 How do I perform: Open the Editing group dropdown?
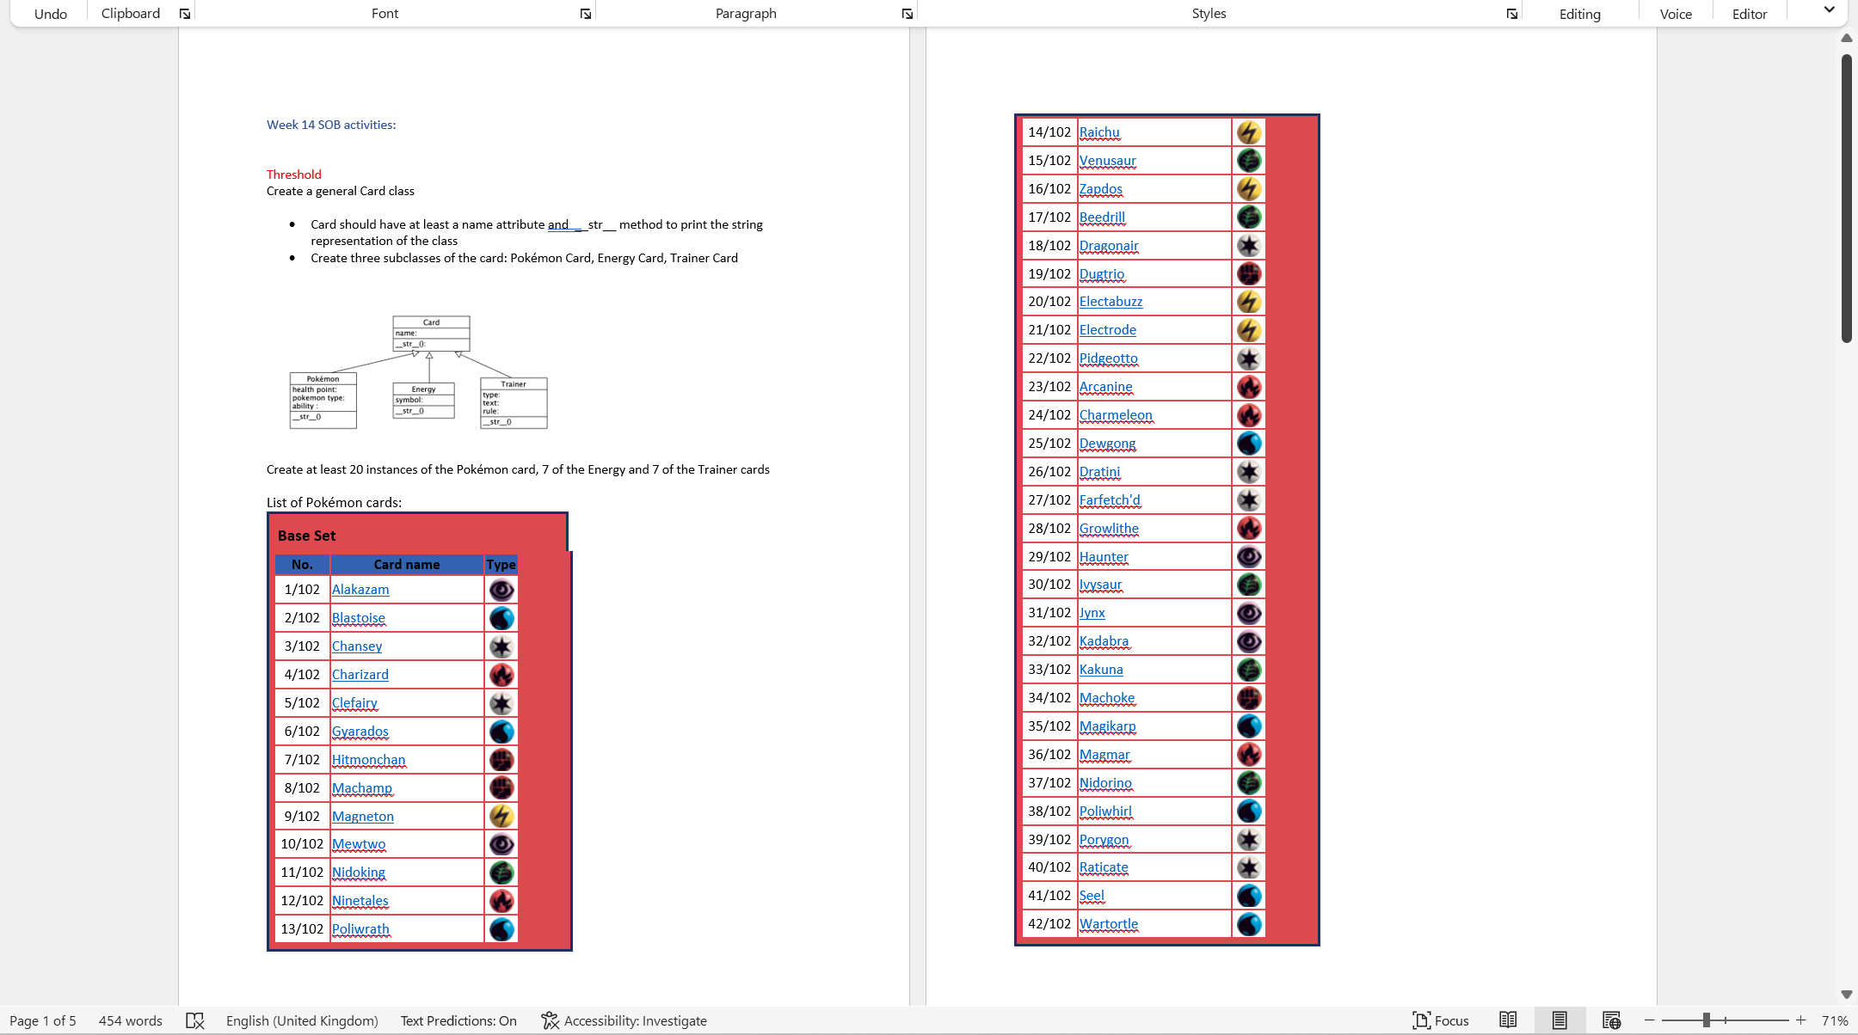(x=1579, y=14)
